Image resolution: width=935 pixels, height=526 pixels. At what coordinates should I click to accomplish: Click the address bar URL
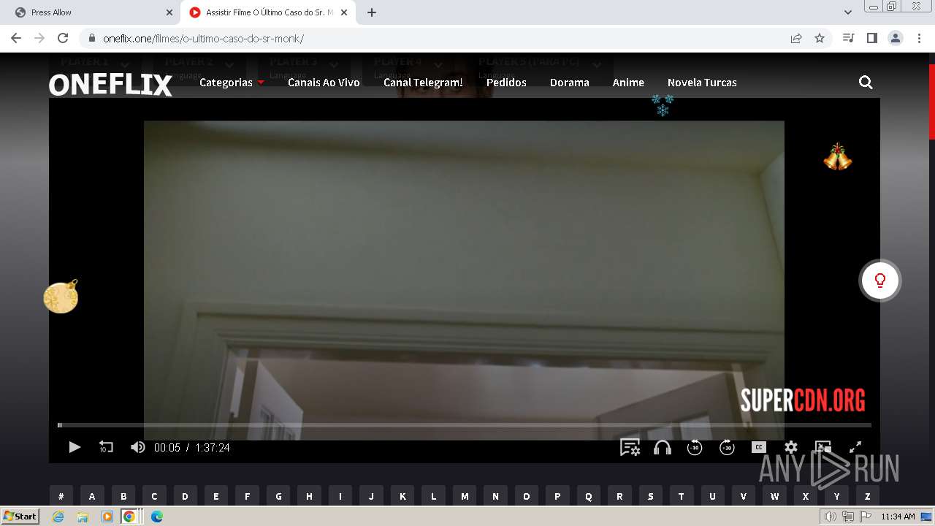pos(203,39)
